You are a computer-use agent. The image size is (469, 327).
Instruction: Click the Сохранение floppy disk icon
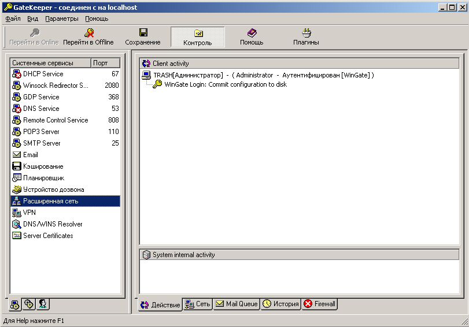[143, 32]
